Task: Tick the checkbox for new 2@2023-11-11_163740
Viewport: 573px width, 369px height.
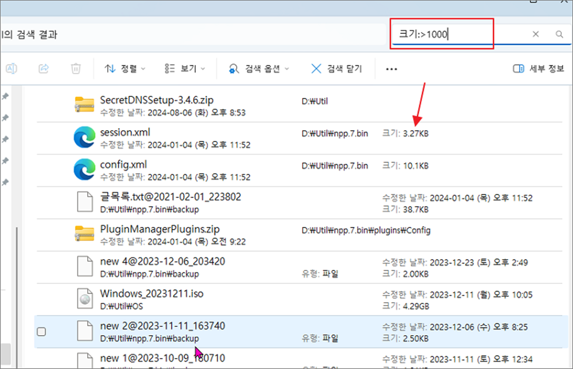Action: (41, 331)
